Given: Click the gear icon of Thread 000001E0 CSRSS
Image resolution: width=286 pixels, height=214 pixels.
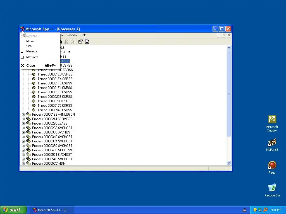Looking at the screenshot, I should [34, 74].
